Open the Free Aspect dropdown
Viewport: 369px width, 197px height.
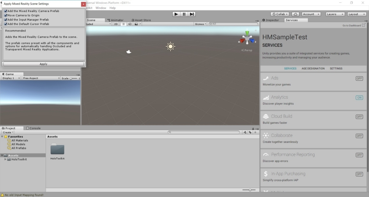[41, 78]
